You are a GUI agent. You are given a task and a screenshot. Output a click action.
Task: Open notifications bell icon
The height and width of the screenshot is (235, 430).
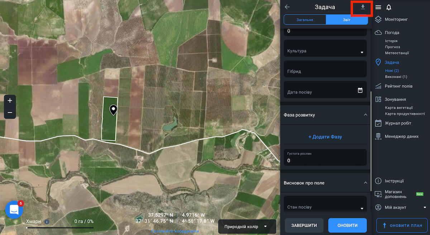click(388, 8)
